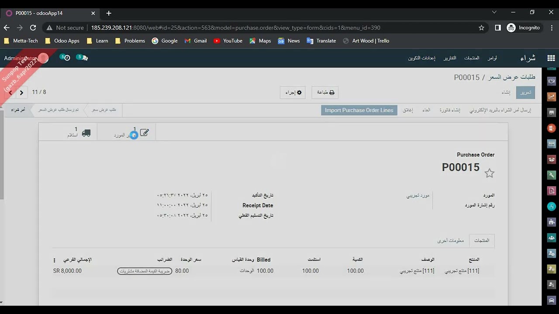Screen dimensions: 559x314
Task: Reload the page in Chrome
Action: (33, 27)
